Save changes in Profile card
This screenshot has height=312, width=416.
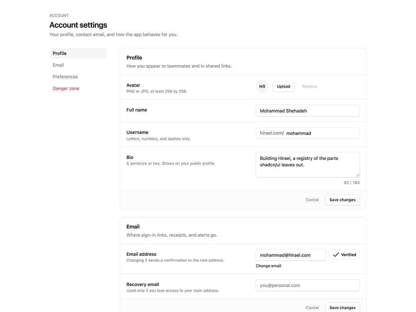pos(342,200)
